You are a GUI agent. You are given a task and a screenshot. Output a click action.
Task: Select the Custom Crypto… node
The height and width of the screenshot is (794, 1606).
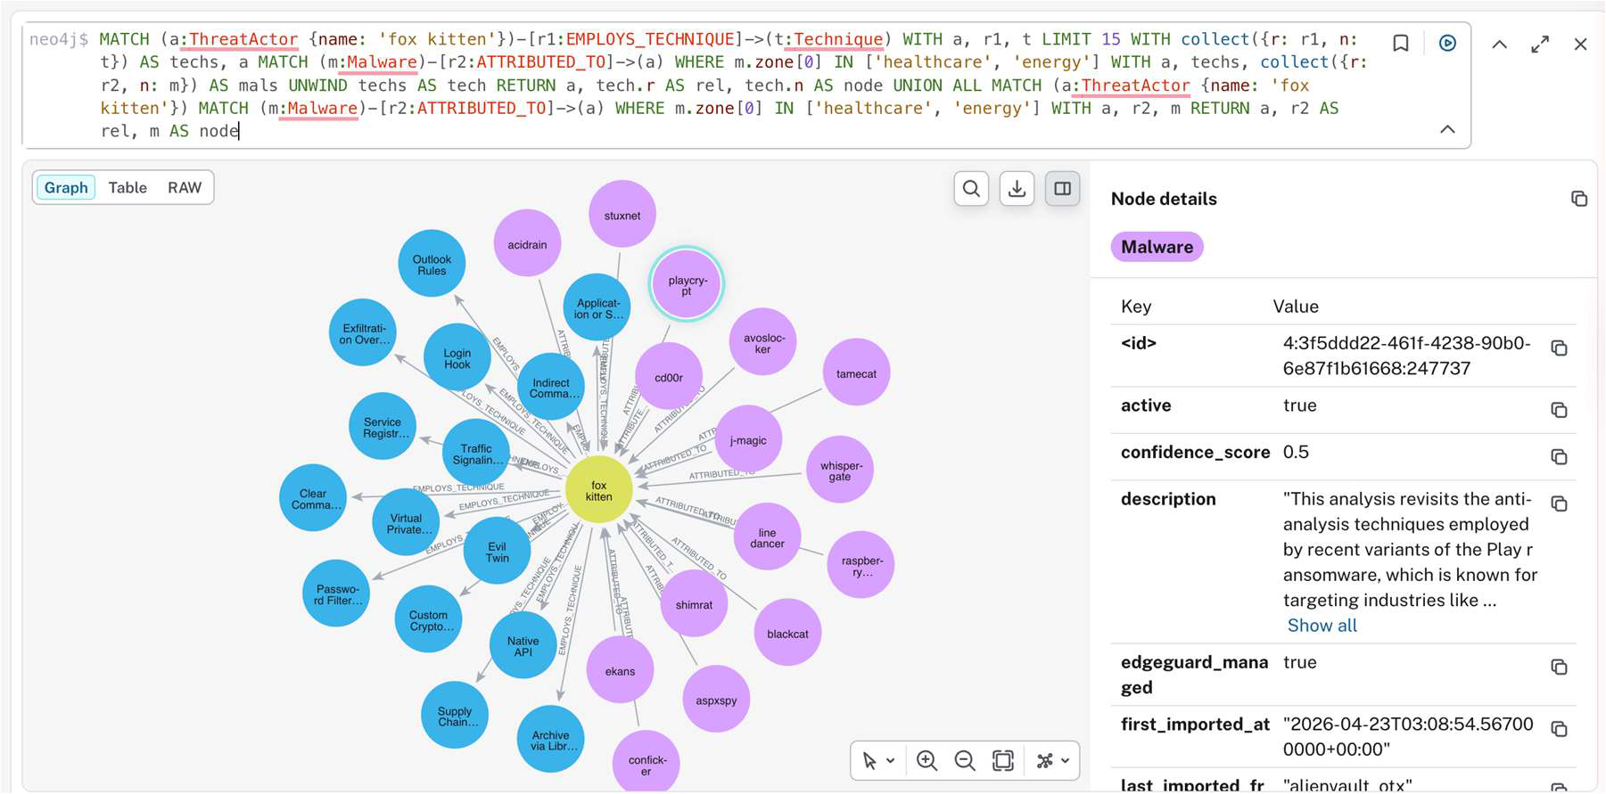429,619
